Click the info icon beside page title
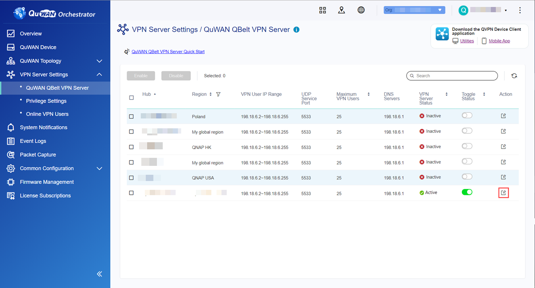535x288 pixels. pyautogui.click(x=296, y=30)
